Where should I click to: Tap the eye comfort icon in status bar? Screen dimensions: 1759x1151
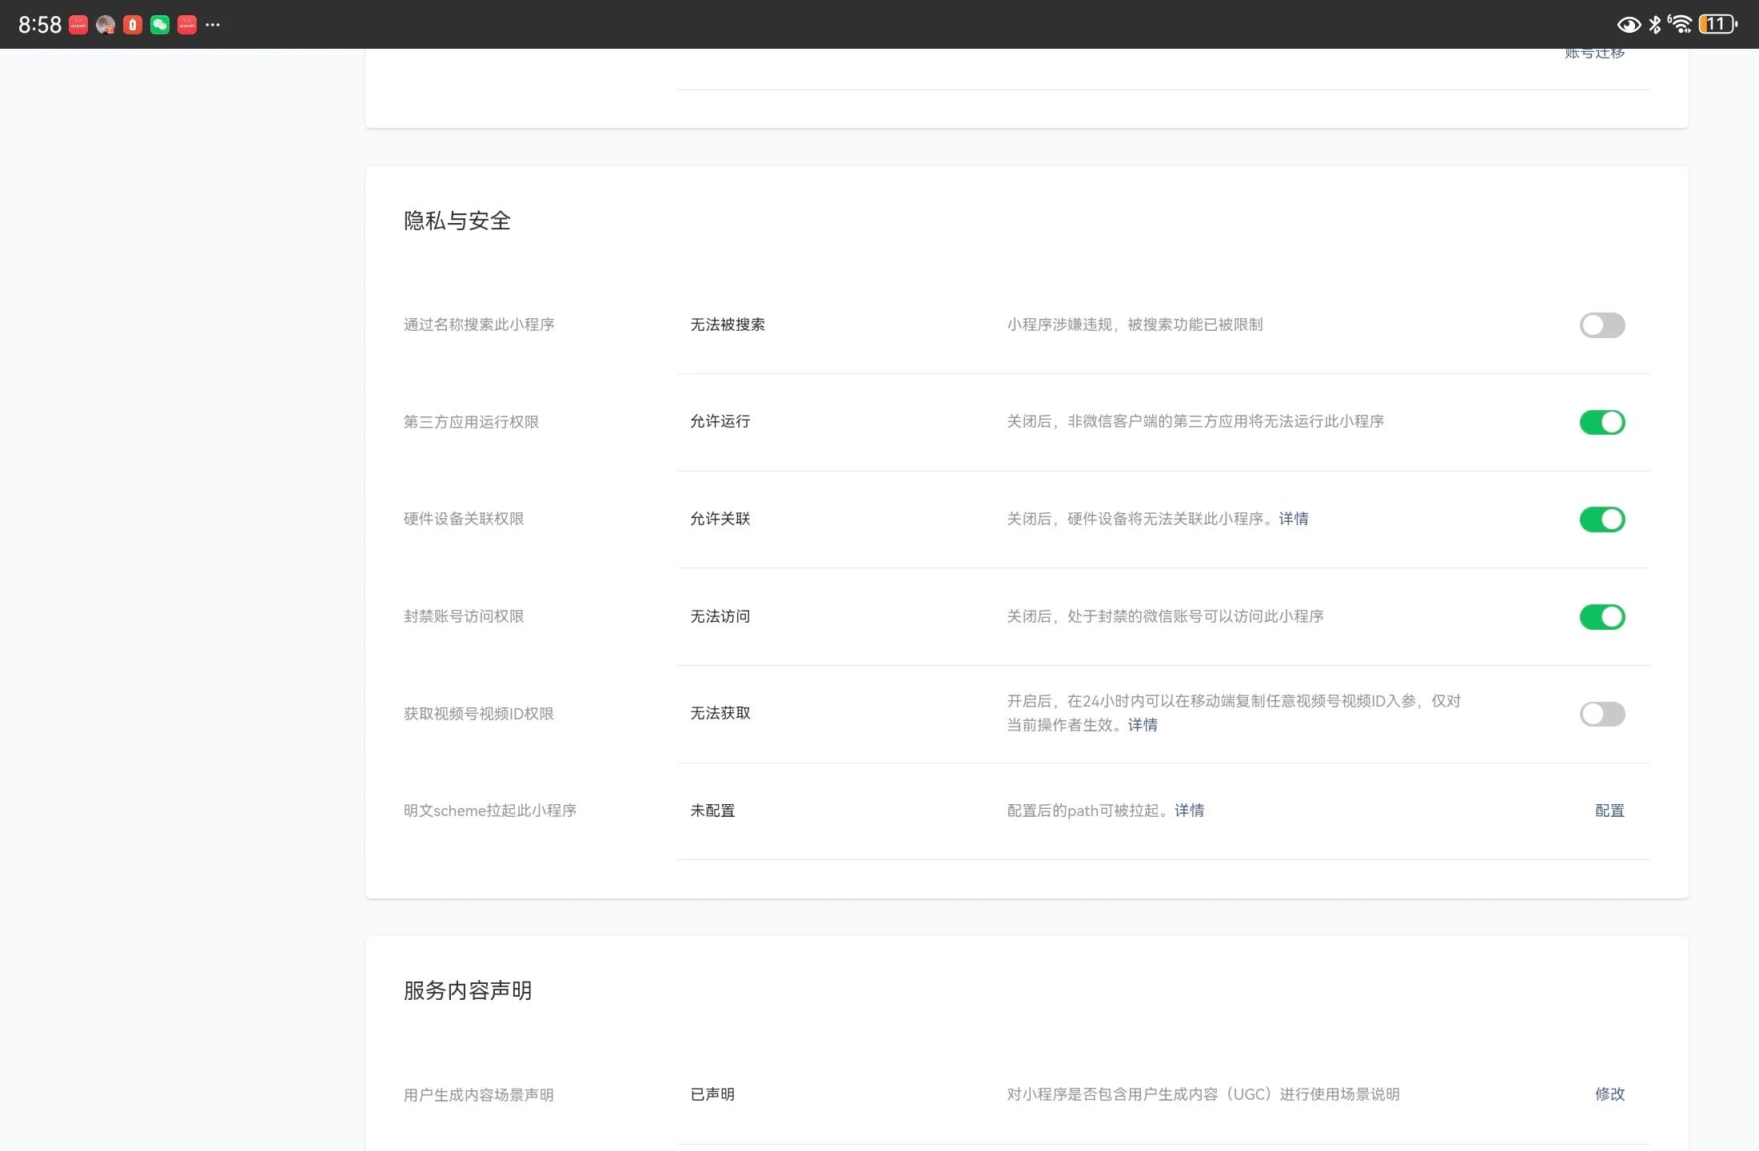1629,25
